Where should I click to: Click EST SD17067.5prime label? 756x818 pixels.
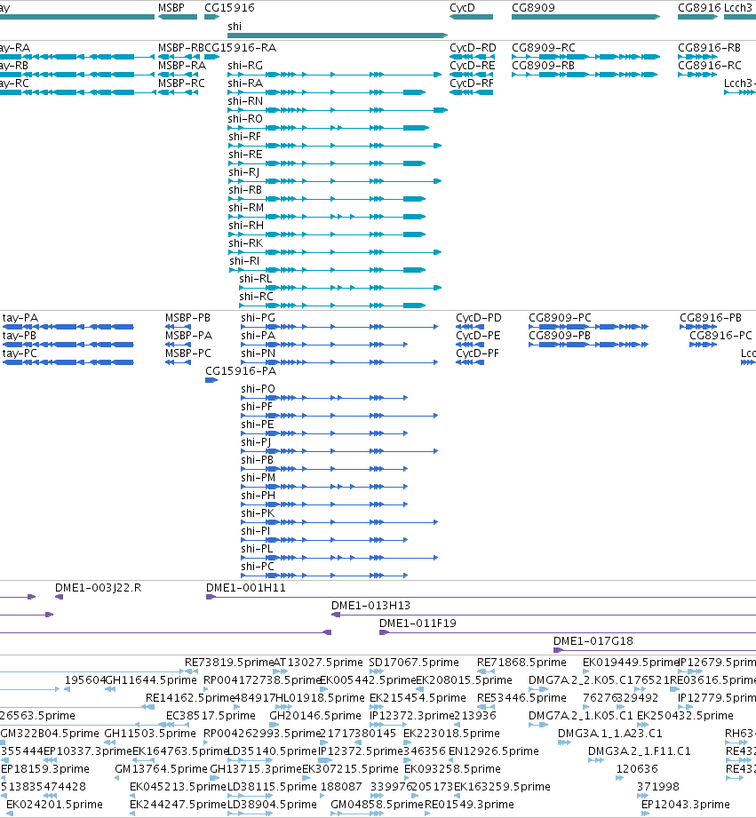click(414, 663)
